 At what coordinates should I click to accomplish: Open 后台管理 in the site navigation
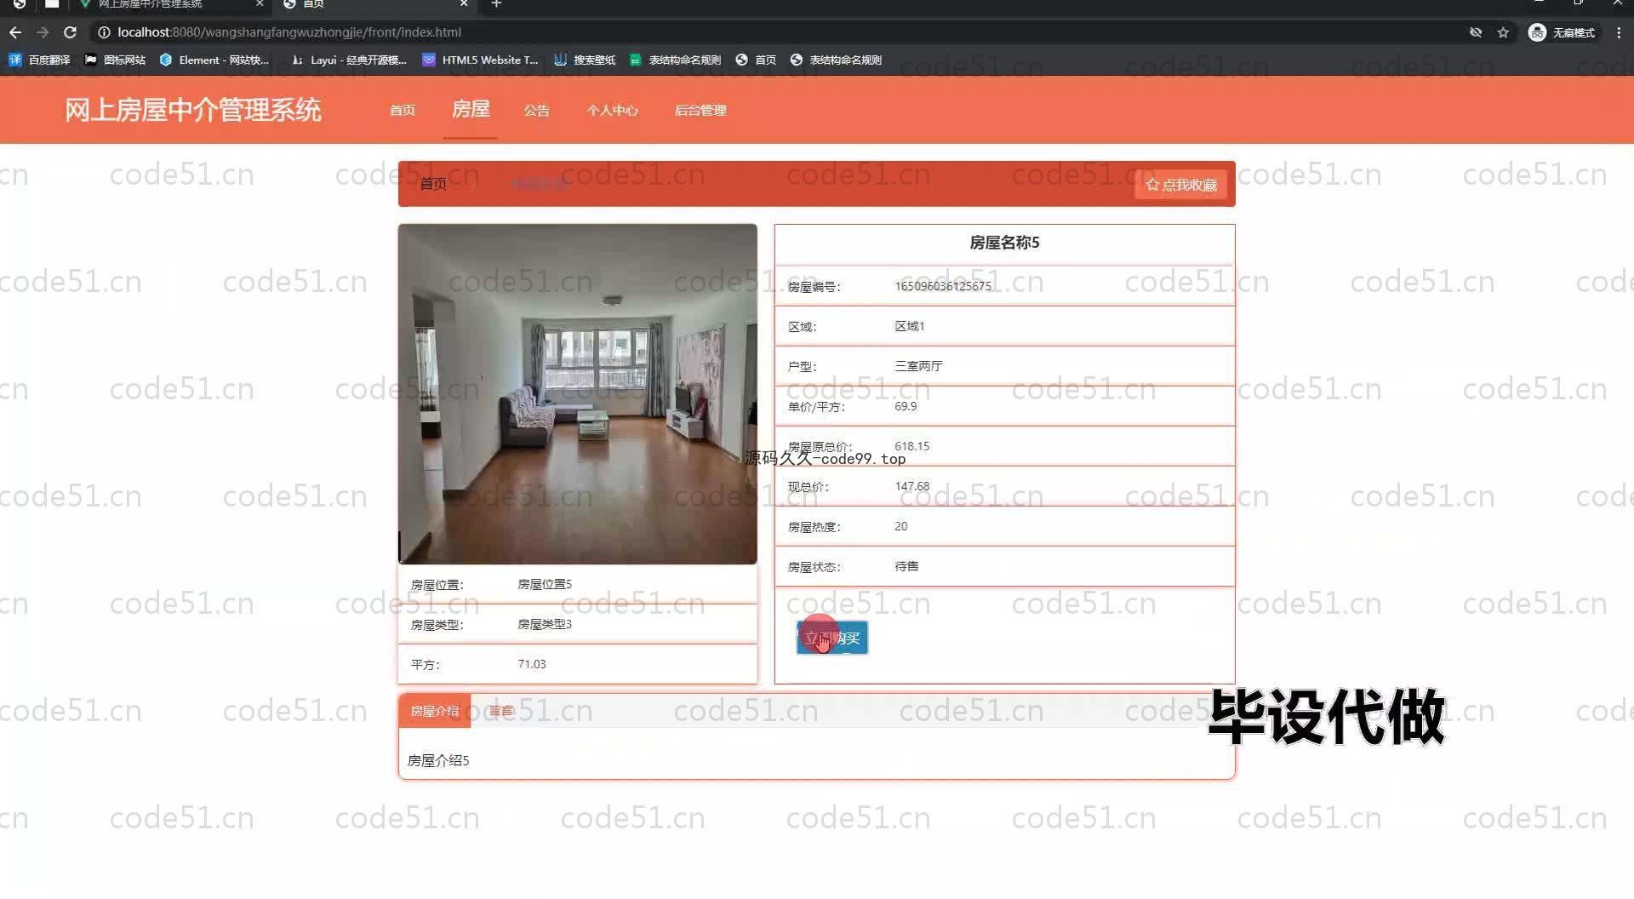point(700,111)
